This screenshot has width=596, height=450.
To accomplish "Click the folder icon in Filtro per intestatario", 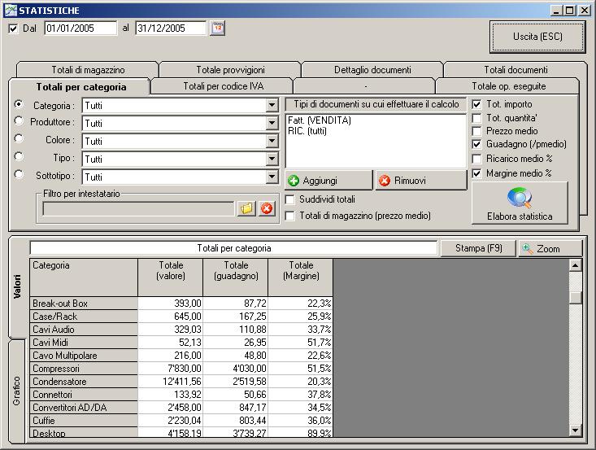I will click(x=246, y=208).
